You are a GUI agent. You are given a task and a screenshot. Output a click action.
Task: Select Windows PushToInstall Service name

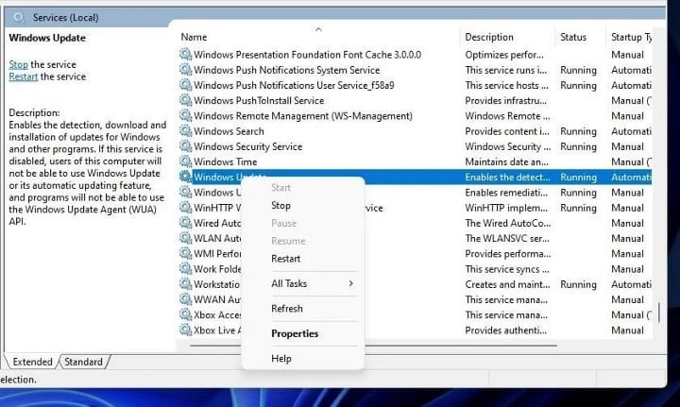tap(259, 100)
